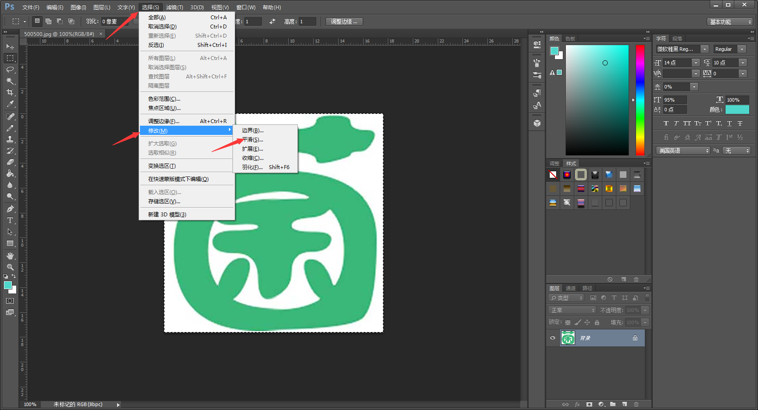Toggle Strikethrough text style

740,124
